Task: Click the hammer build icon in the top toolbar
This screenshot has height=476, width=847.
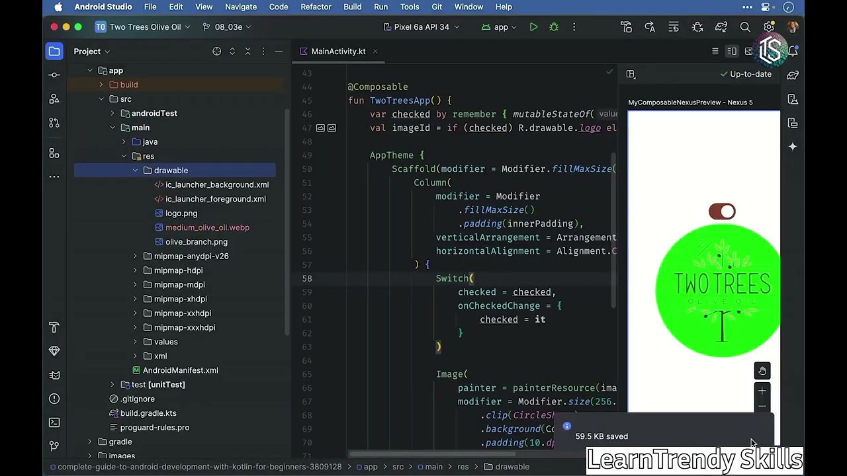Action: 626,27
